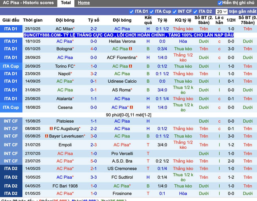Click the Giải đấu column header
Image resolution: width=257 pixels, height=201 pixels.
pos(11,20)
